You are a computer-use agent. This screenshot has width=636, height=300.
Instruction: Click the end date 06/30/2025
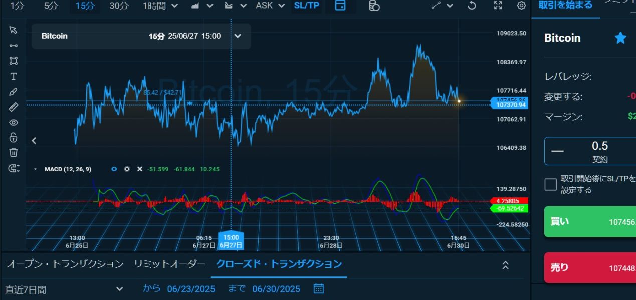(276, 289)
